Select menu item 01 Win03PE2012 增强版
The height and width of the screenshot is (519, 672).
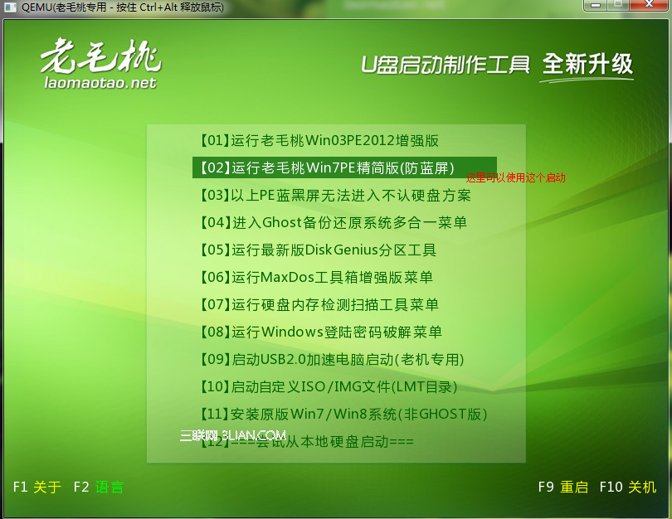pos(319,140)
